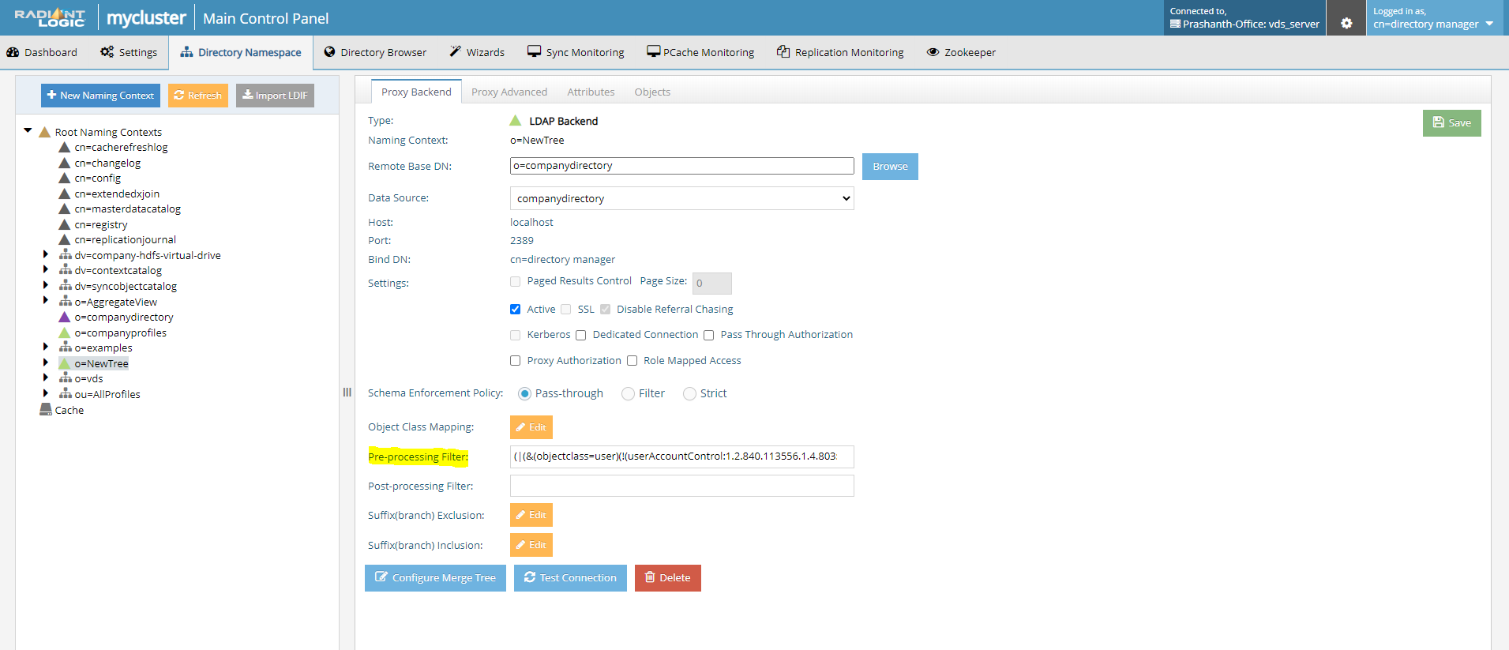The width and height of the screenshot is (1509, 650).
Task: Open the Zookeeper tab
Action: 961,52
